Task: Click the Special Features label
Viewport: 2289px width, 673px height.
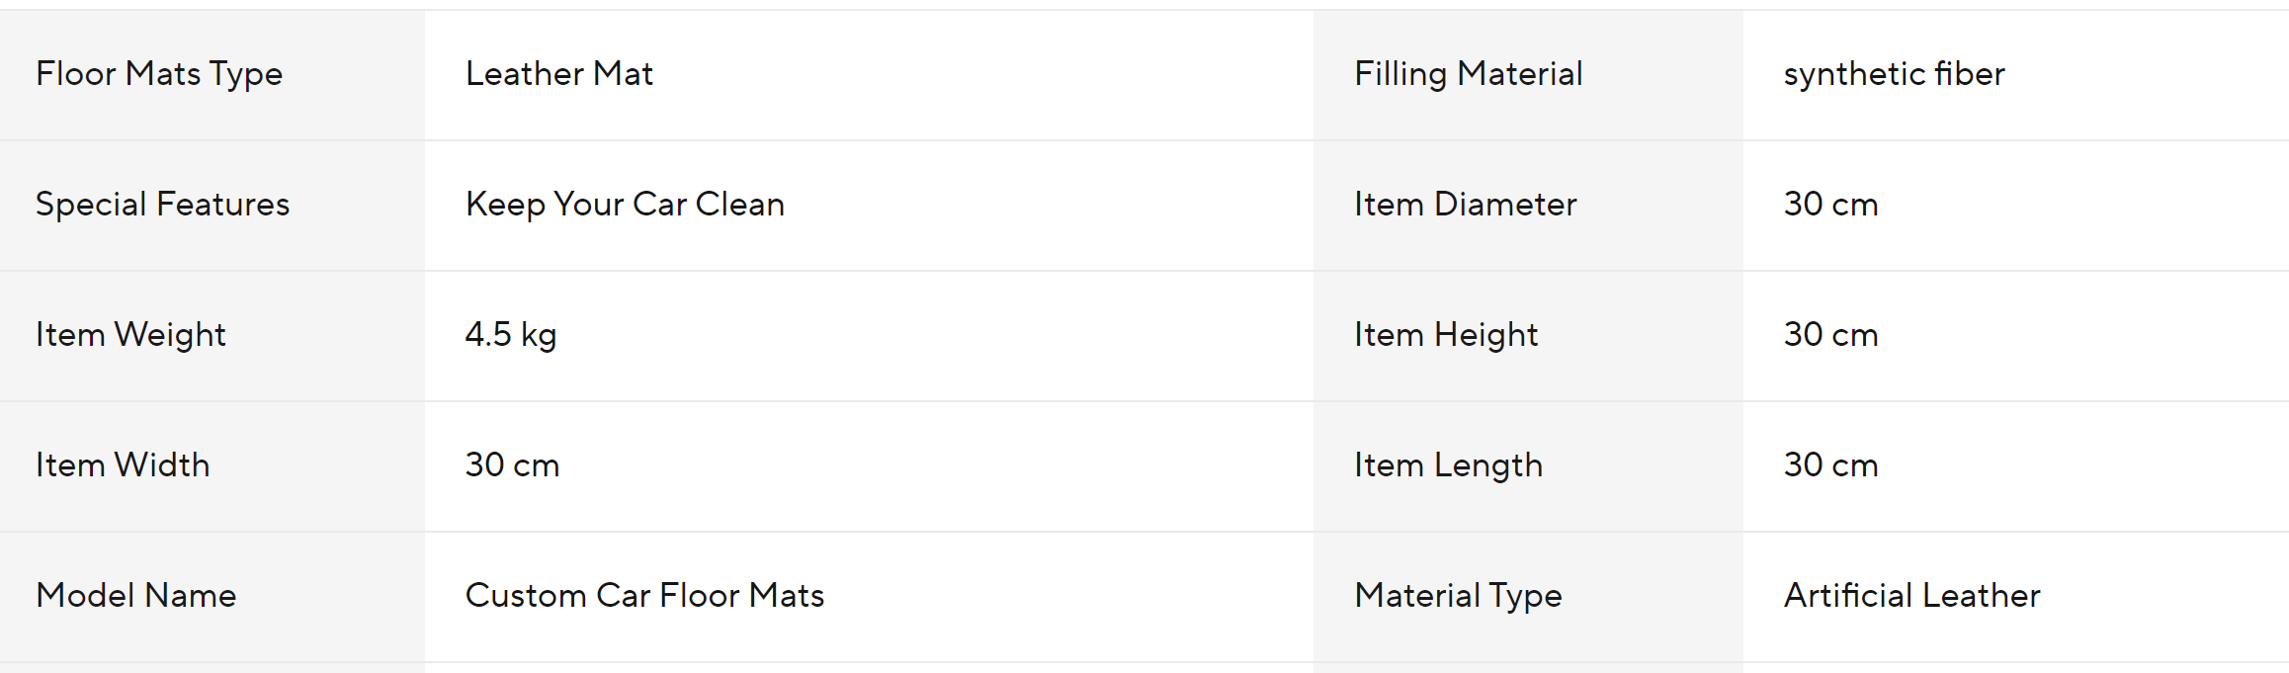Action: (163, 205)
